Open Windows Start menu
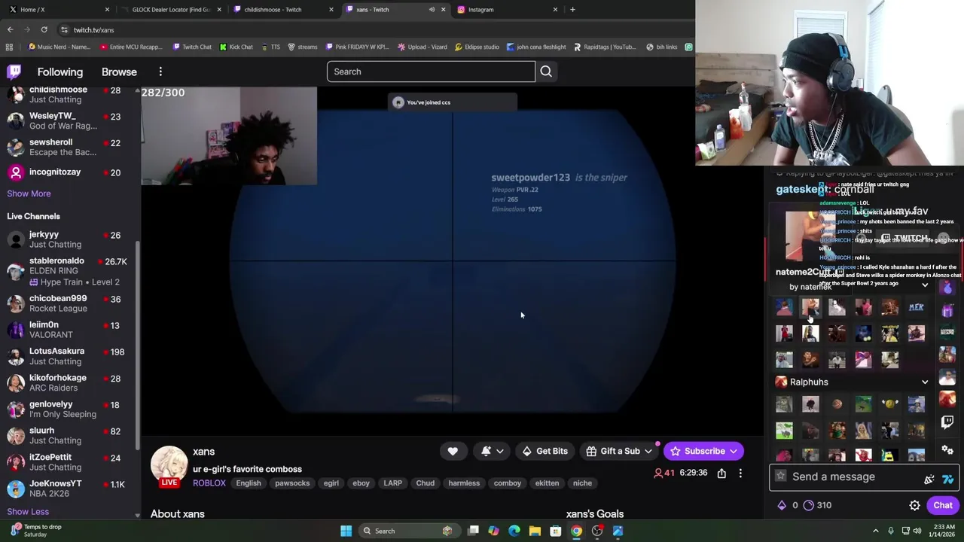The image size is (964, 542). [x=346, y=531]
